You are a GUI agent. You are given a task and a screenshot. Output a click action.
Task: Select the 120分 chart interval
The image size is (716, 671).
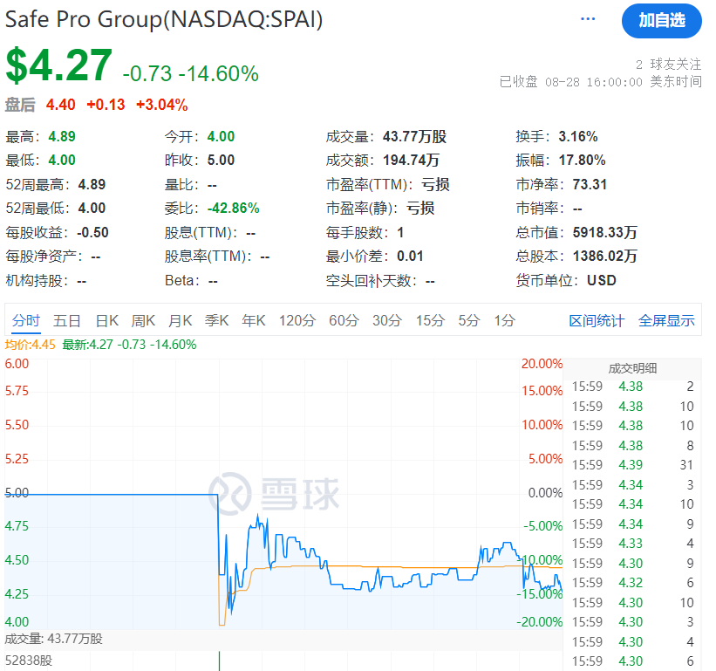pos(297,320)
